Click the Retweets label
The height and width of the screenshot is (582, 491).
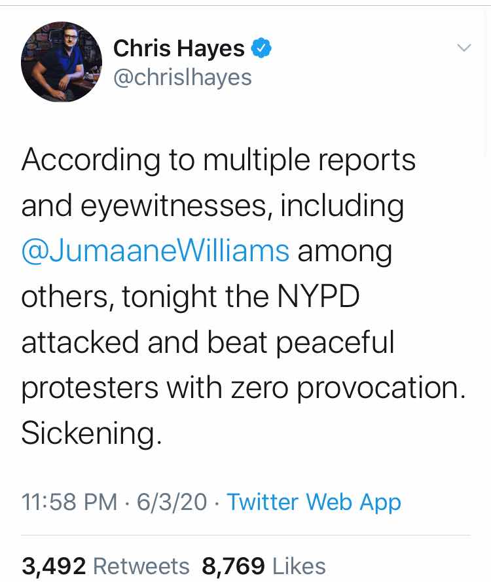141,566
